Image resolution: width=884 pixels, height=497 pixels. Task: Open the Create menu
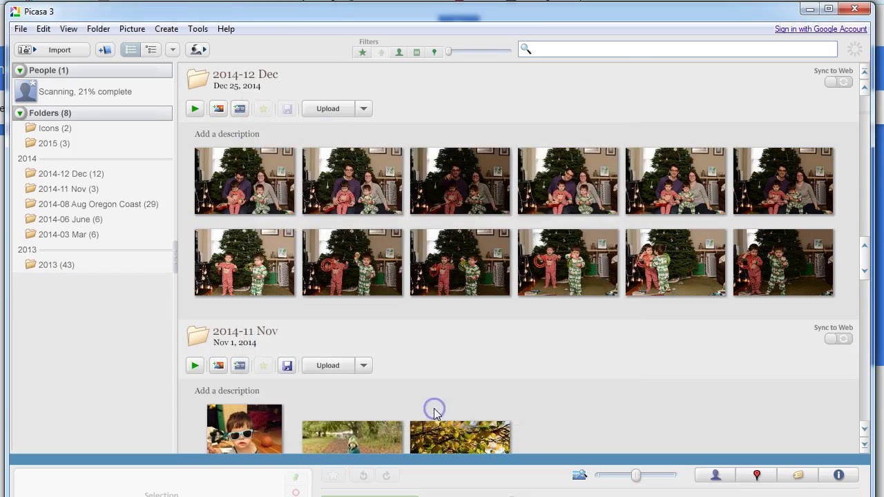166,29
